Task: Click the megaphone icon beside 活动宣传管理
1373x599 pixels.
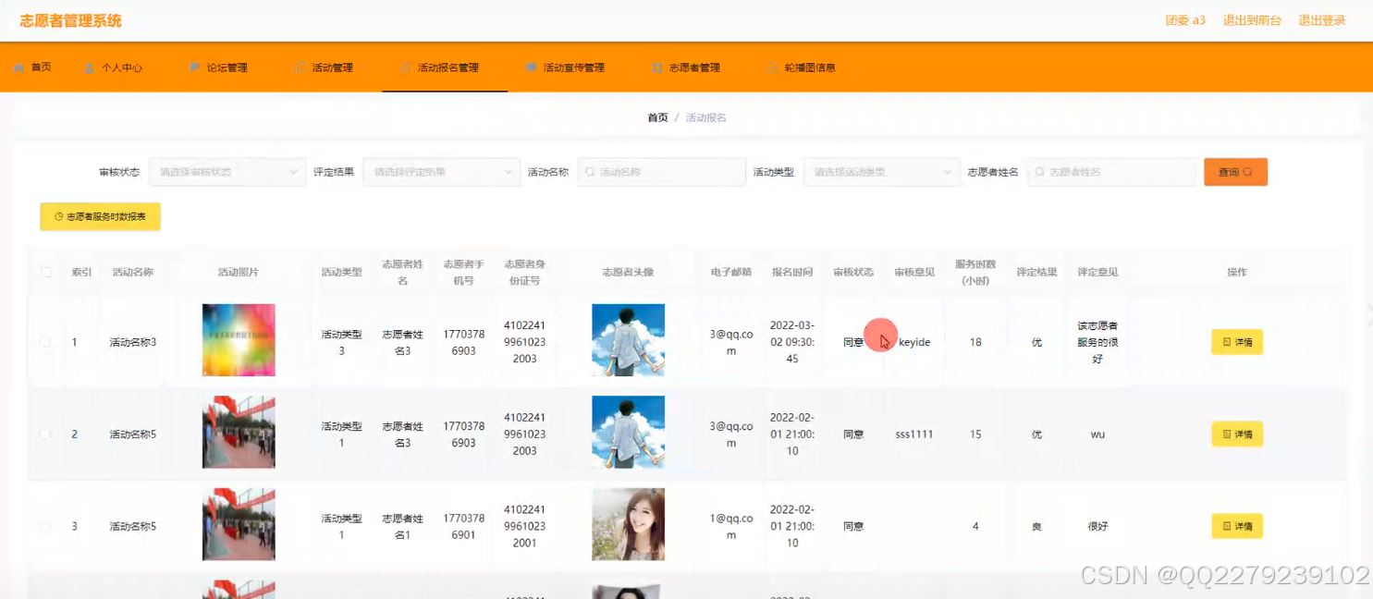Action: point(530,67)
